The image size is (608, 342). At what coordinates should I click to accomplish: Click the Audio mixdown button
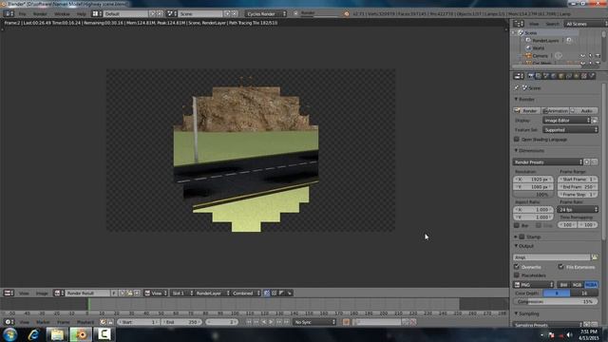[x=583, y=111]
